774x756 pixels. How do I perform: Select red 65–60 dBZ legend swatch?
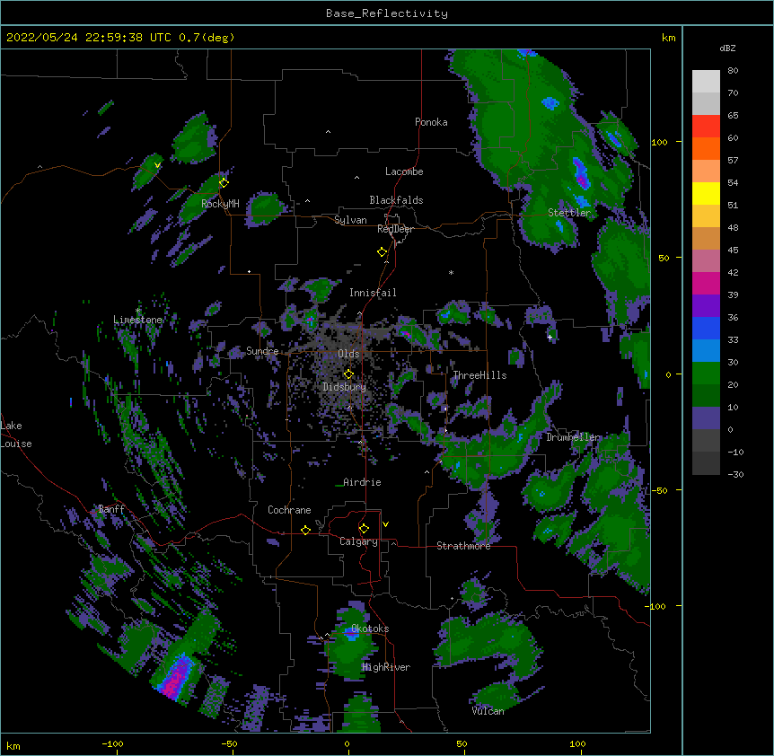[x=706, y=127]
